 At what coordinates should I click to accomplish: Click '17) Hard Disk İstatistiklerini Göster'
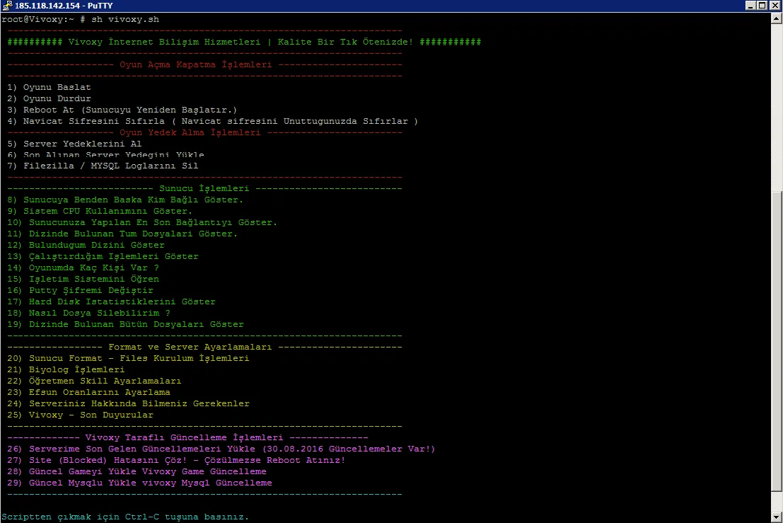click(111, 301)
